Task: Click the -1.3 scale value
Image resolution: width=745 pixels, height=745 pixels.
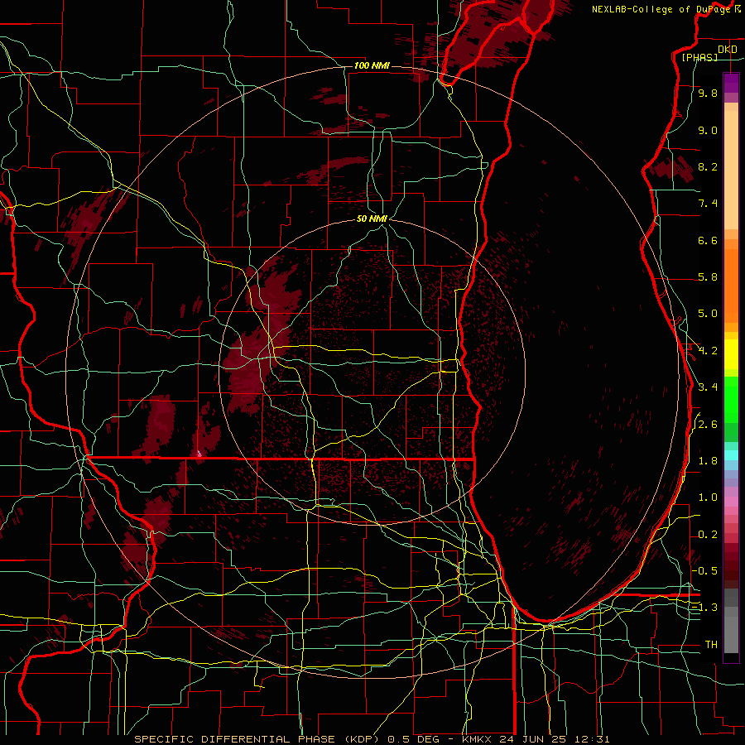Action: (x=705, y=608)
